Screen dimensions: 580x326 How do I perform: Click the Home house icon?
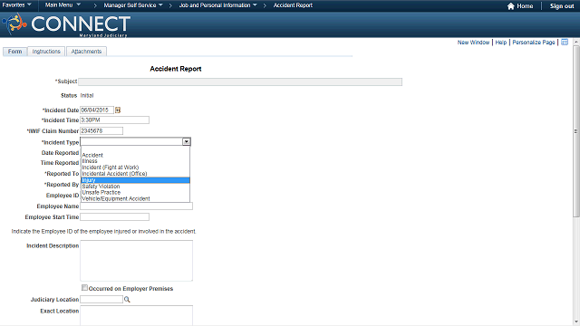[511, 6]
